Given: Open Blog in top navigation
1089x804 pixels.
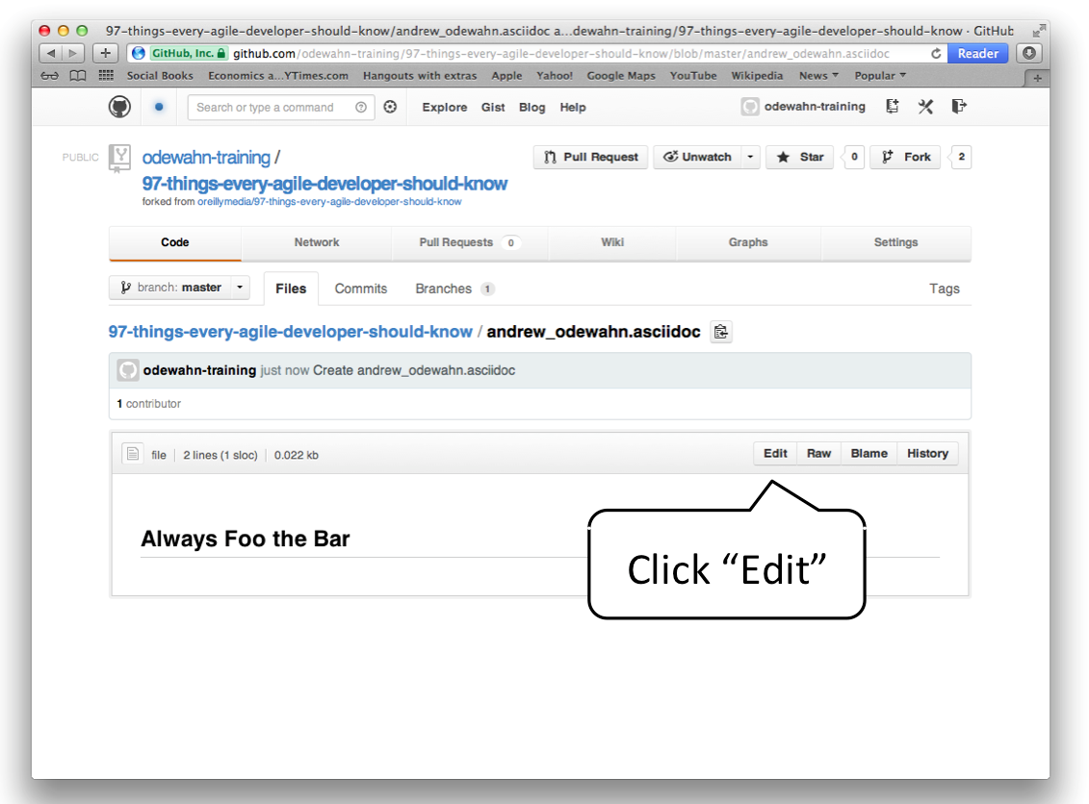Looking at the screenshot, I should (532, 108).
